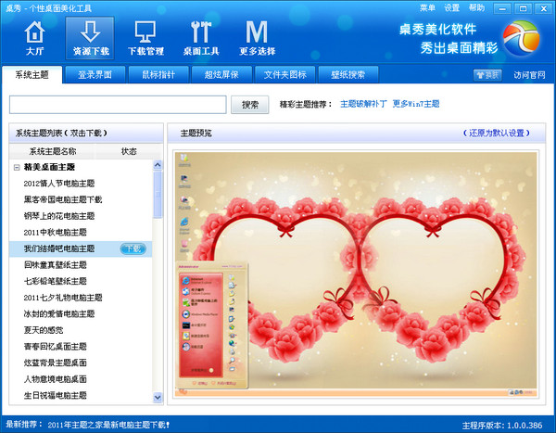Open the 桌面工具 tools icon
The image size is (556, 433).
[x=201, y=38]
